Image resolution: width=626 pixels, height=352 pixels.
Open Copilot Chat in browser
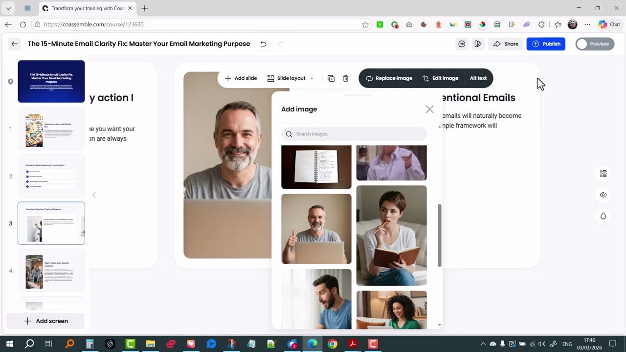coord(609,24)
